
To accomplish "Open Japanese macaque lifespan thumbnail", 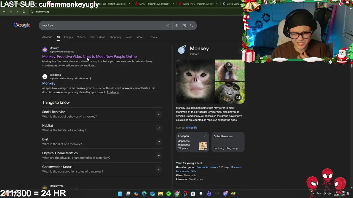I will pos(203,146).
